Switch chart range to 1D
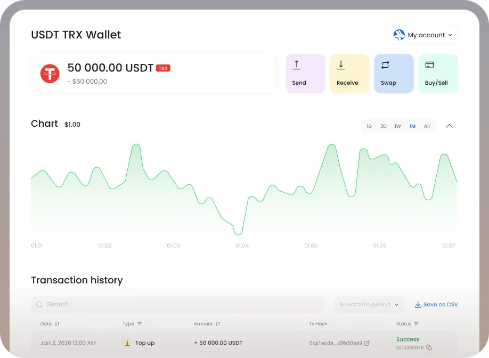 coord(369,126)
